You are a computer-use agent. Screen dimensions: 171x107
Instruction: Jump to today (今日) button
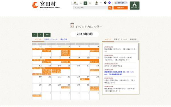(47, 35)
